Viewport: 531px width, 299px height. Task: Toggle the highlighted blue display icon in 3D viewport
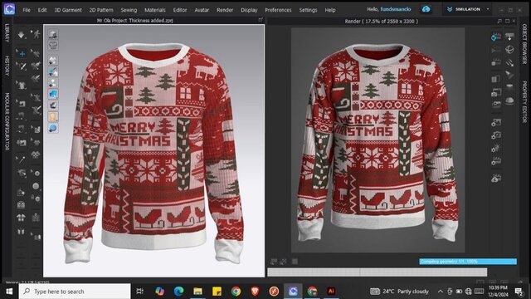(x=53, y=94)
